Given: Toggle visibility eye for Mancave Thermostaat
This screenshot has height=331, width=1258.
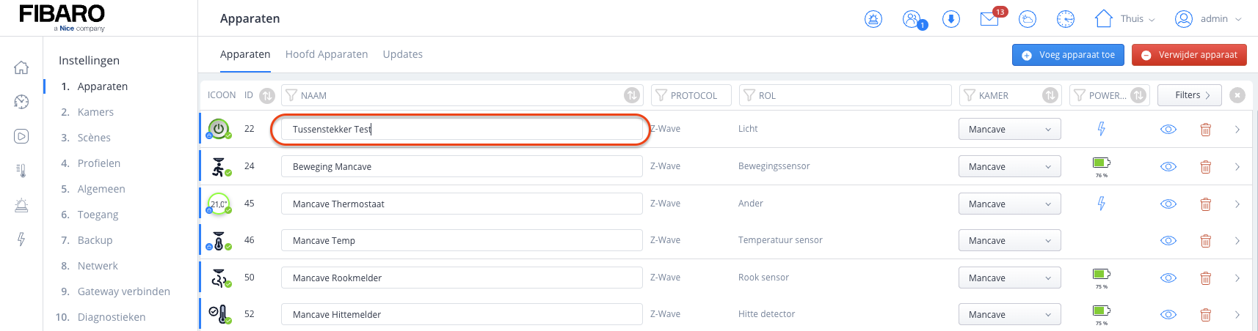Looking at the screenshot, I should click(1168, 204).
